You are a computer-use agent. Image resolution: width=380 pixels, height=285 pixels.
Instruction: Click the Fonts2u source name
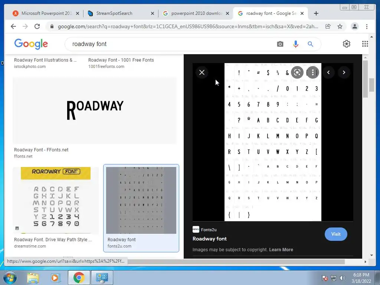209,230
